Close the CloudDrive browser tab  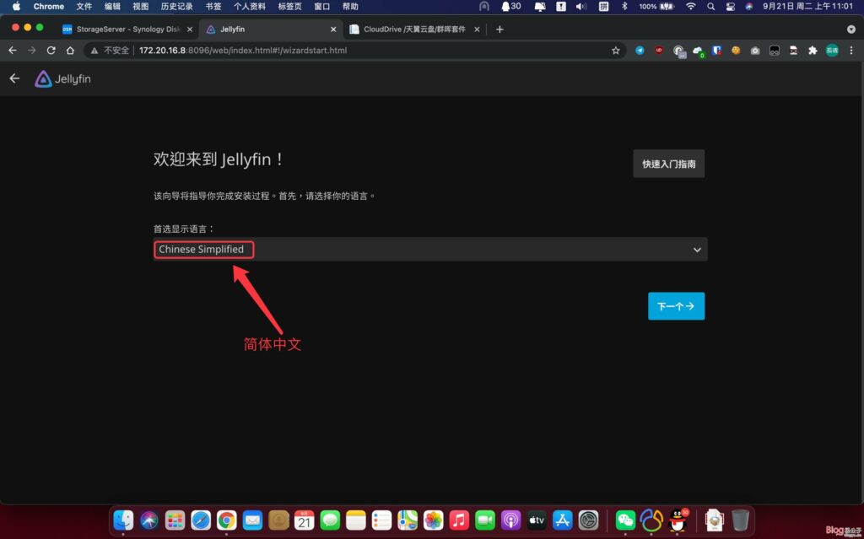(478, 30)
